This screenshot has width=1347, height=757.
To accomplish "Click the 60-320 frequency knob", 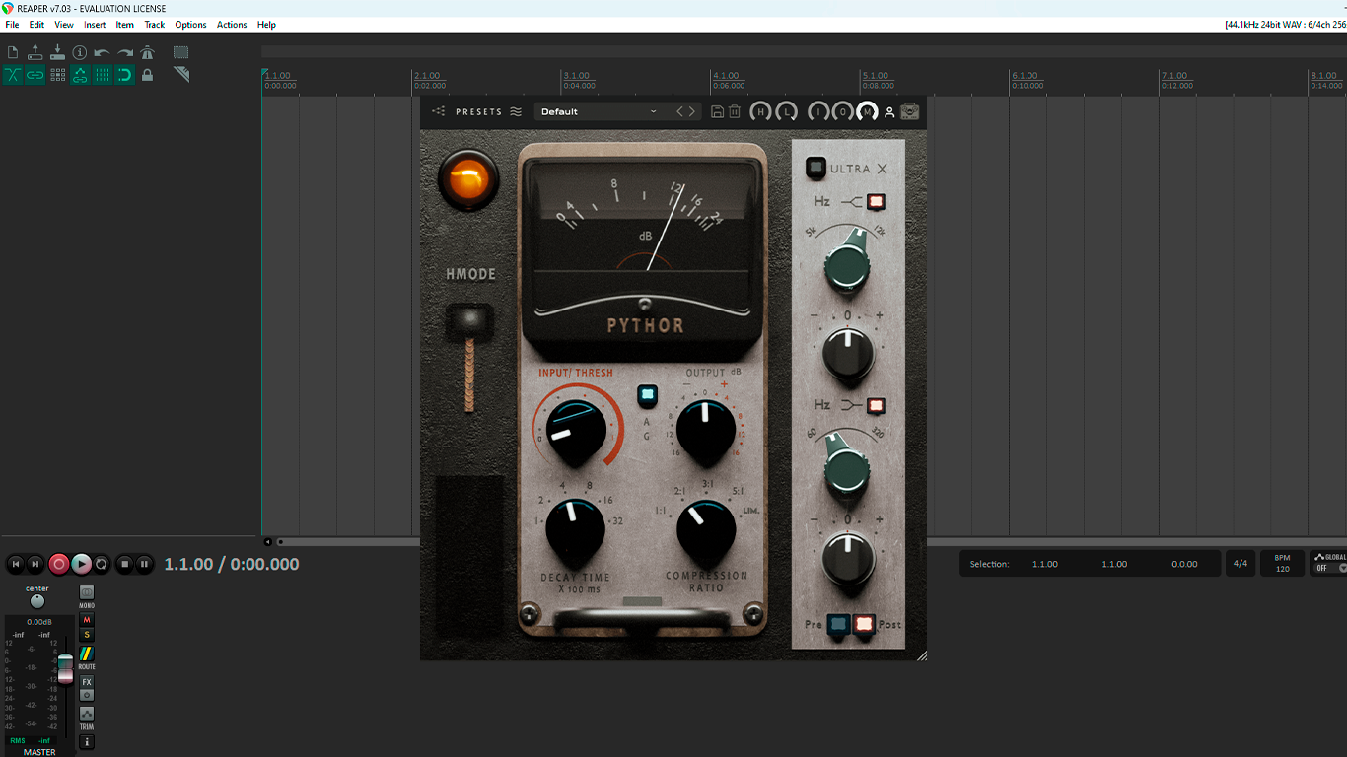I will pyautogui.click(x=846, y=469).
